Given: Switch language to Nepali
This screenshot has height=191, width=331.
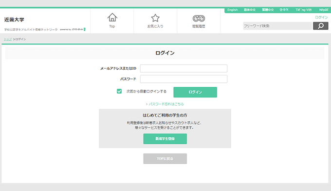Looking at the screenshot, I should (x=324, y=10).
